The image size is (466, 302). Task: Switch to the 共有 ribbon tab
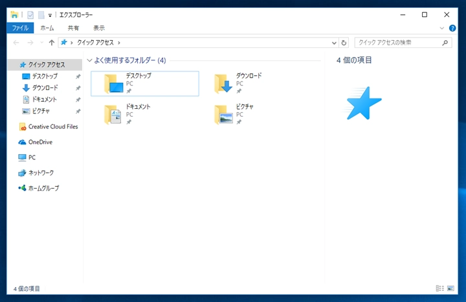(x=73, y=28)
